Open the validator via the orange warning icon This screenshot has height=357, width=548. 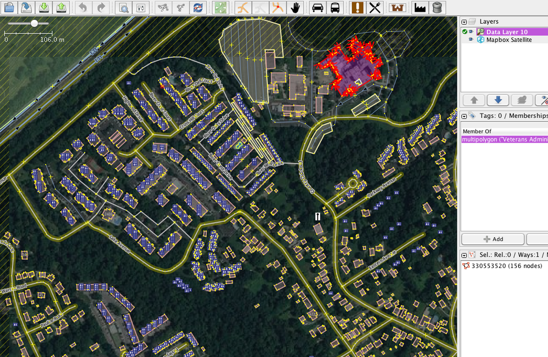357,8
